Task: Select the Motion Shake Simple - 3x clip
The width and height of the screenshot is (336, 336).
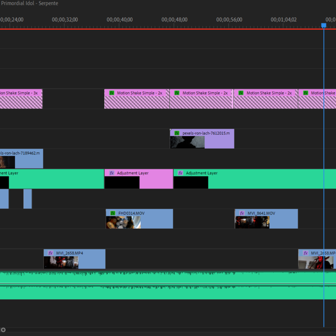Action: 21,99
